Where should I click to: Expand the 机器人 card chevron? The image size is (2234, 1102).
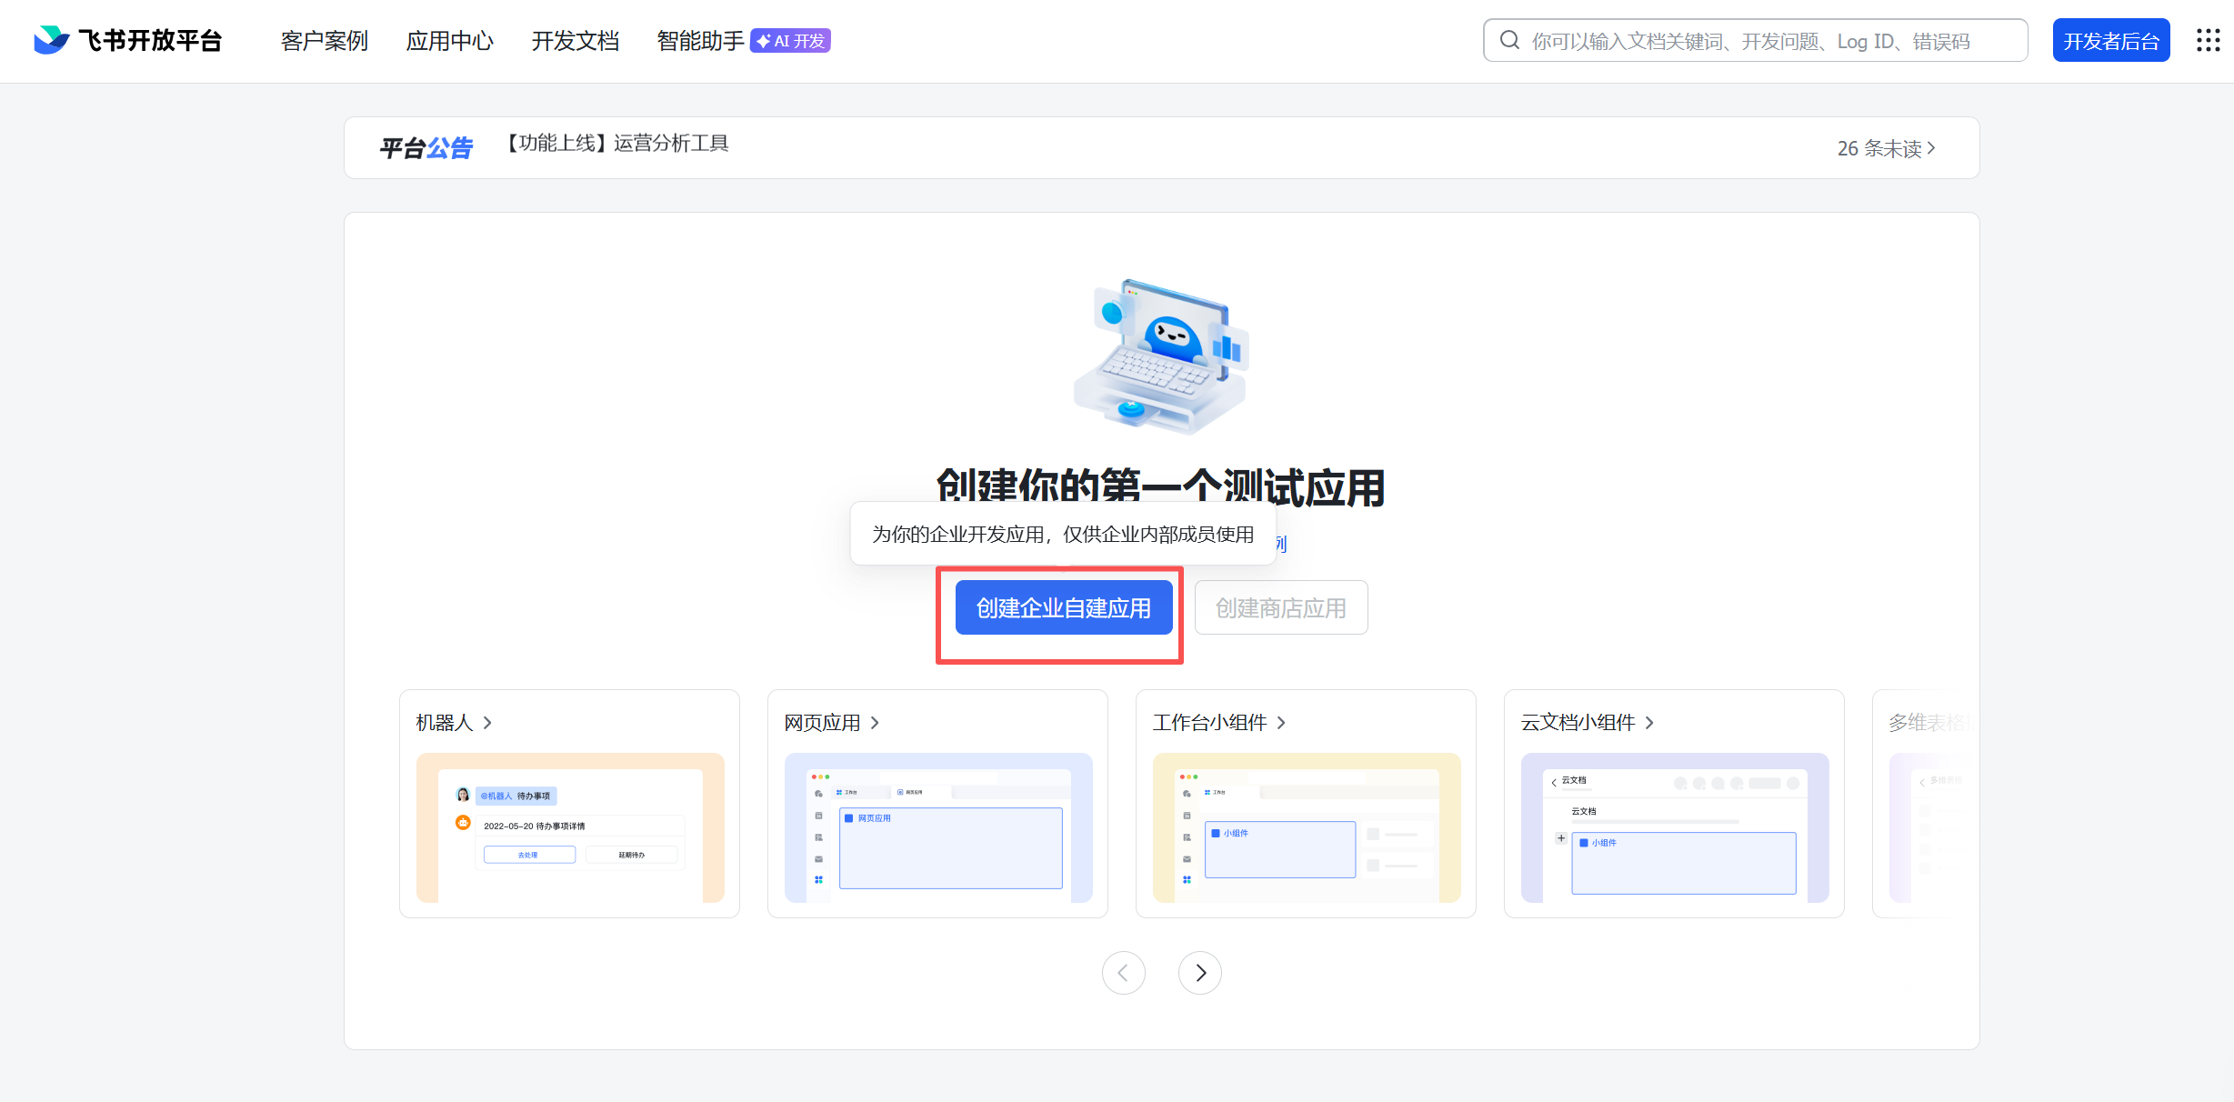(x=488, y=723)
